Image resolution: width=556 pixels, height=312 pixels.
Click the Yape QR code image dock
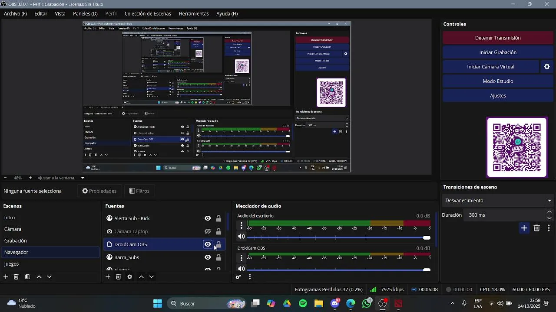point(517,147)
